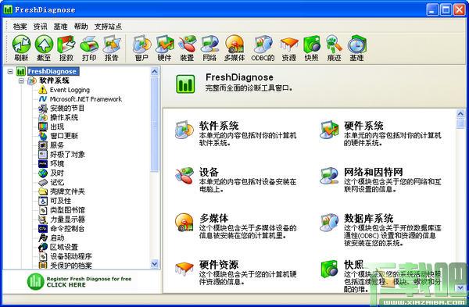469x307 pixels.
Task: Open the 基准 menu in menu bar
Action: (x=60, y=27)
